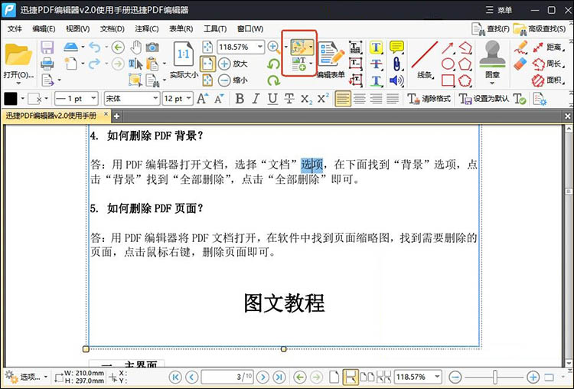Screen dimensions: 574x389
Task: Select the 面积 area measure tool
Action: tap(547, 80)
